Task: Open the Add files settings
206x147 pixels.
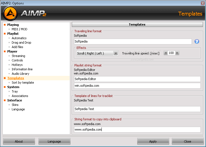Action: pos(17,47)
